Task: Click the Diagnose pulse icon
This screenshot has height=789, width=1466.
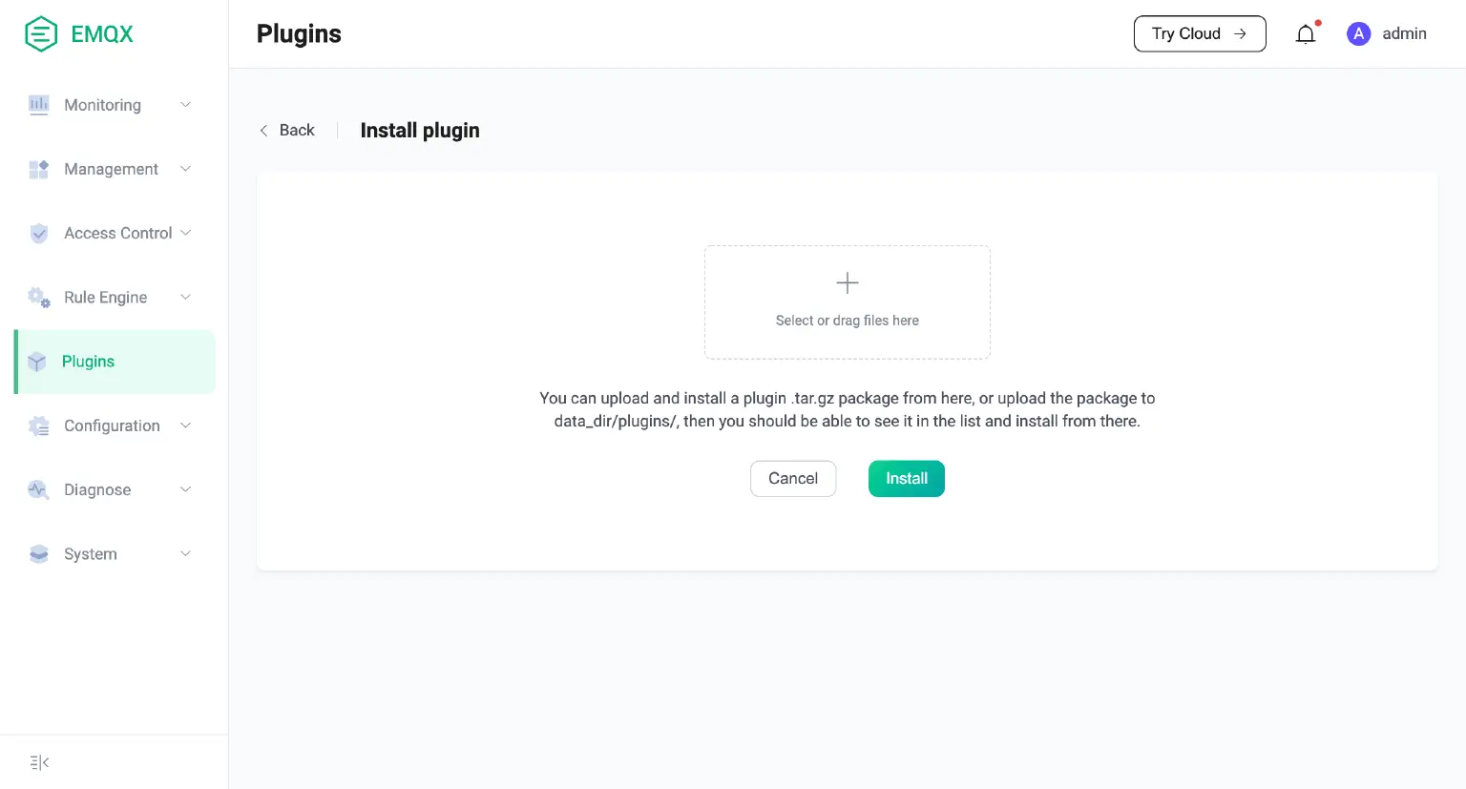Action: click(x=38, y=490)
